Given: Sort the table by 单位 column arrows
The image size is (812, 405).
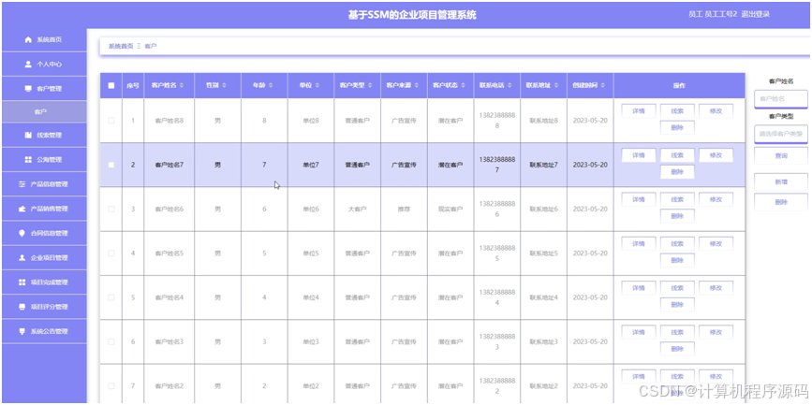Looking at the screenshot, I should [317, 85].
